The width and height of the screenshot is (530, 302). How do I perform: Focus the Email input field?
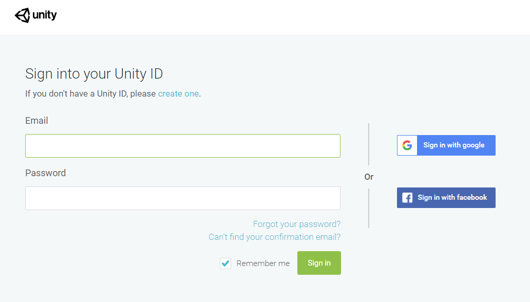click(183, 146)
